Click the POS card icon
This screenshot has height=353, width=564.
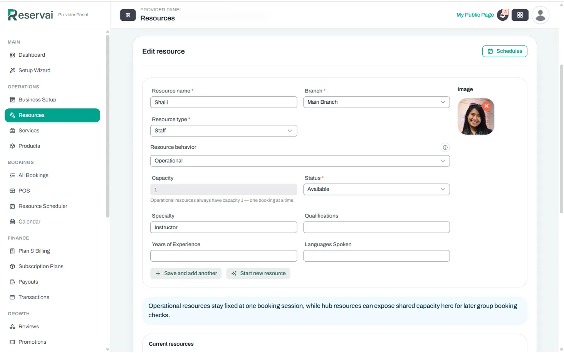click(x=12, y=191)
